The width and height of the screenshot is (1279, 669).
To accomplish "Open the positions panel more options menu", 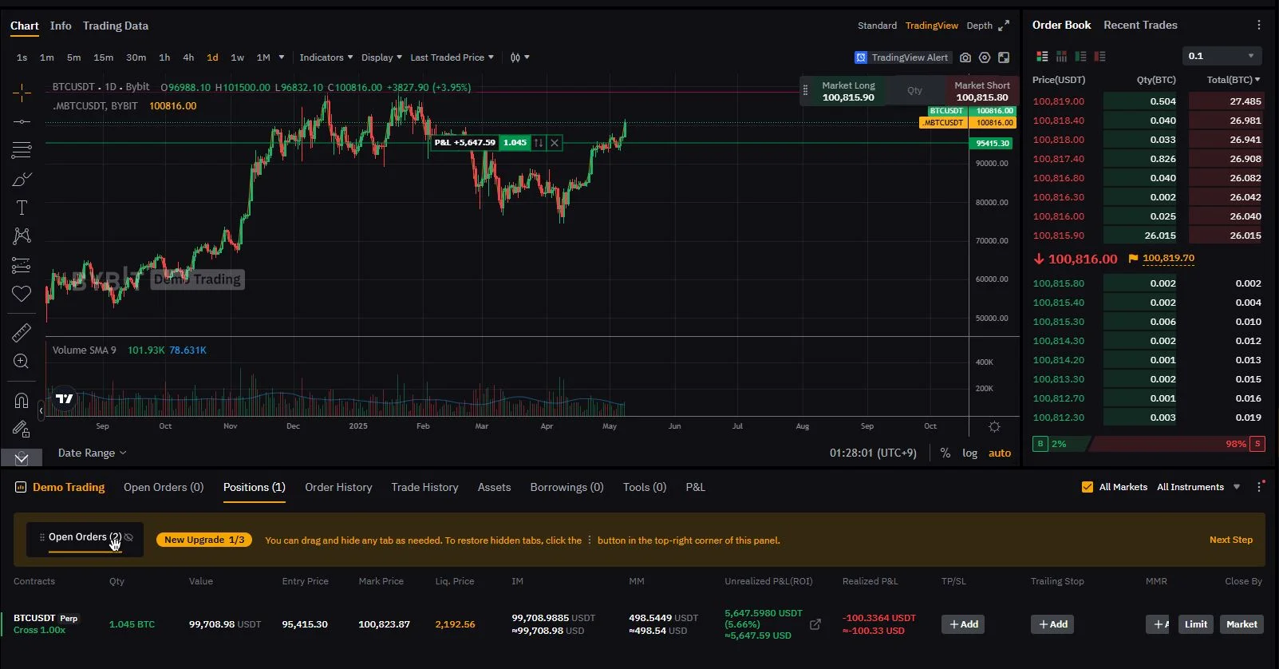I will (x=1260, y=487).
